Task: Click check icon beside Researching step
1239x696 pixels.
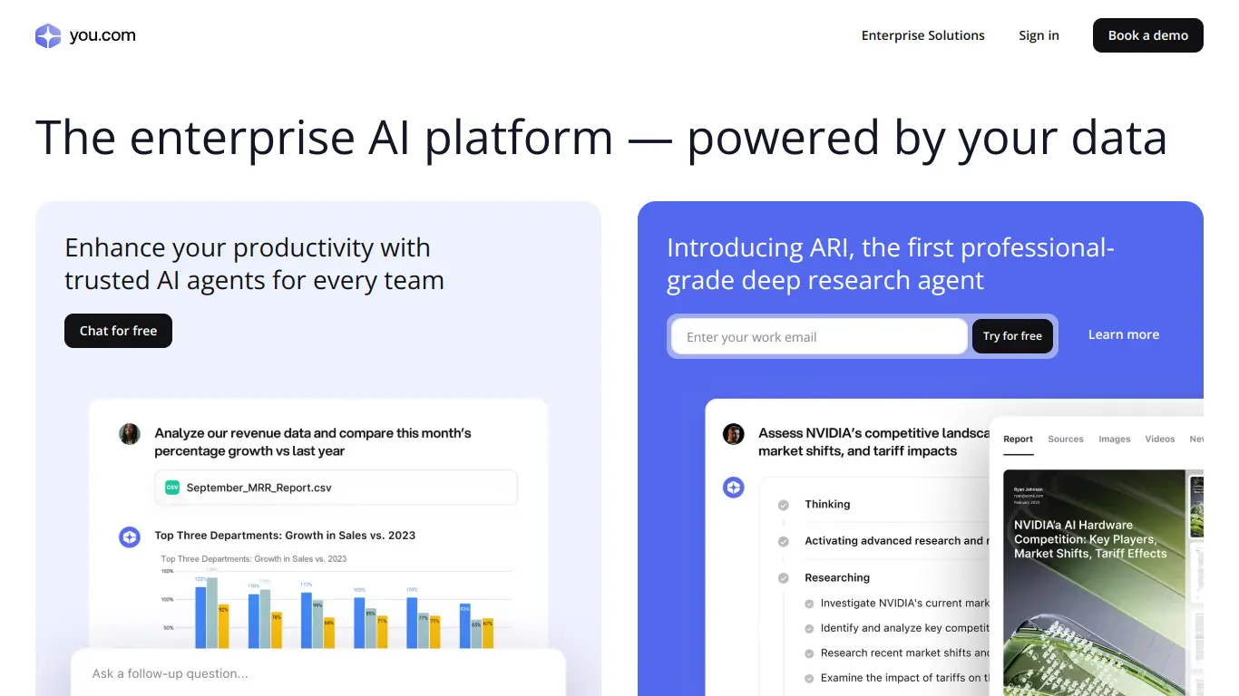Action: tap(783, 578)
